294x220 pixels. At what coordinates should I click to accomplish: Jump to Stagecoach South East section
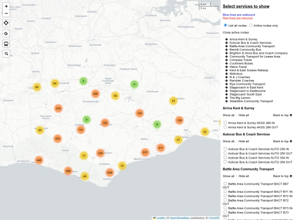pos(246,95)
